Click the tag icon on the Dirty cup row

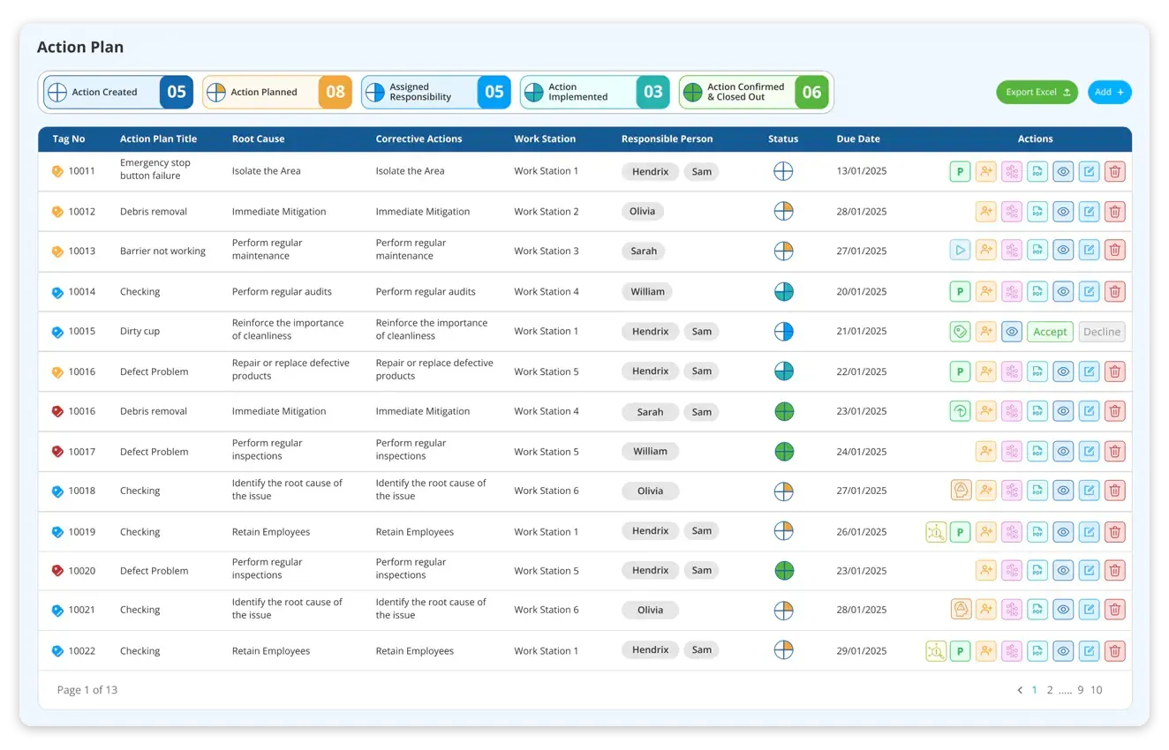(x=960, y=331)
